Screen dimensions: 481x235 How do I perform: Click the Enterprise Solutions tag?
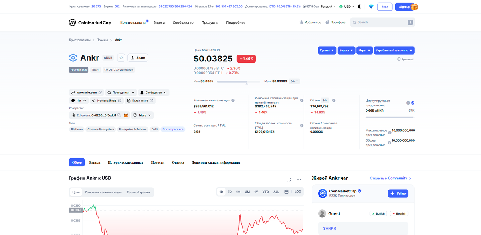[x=133, y=130]
